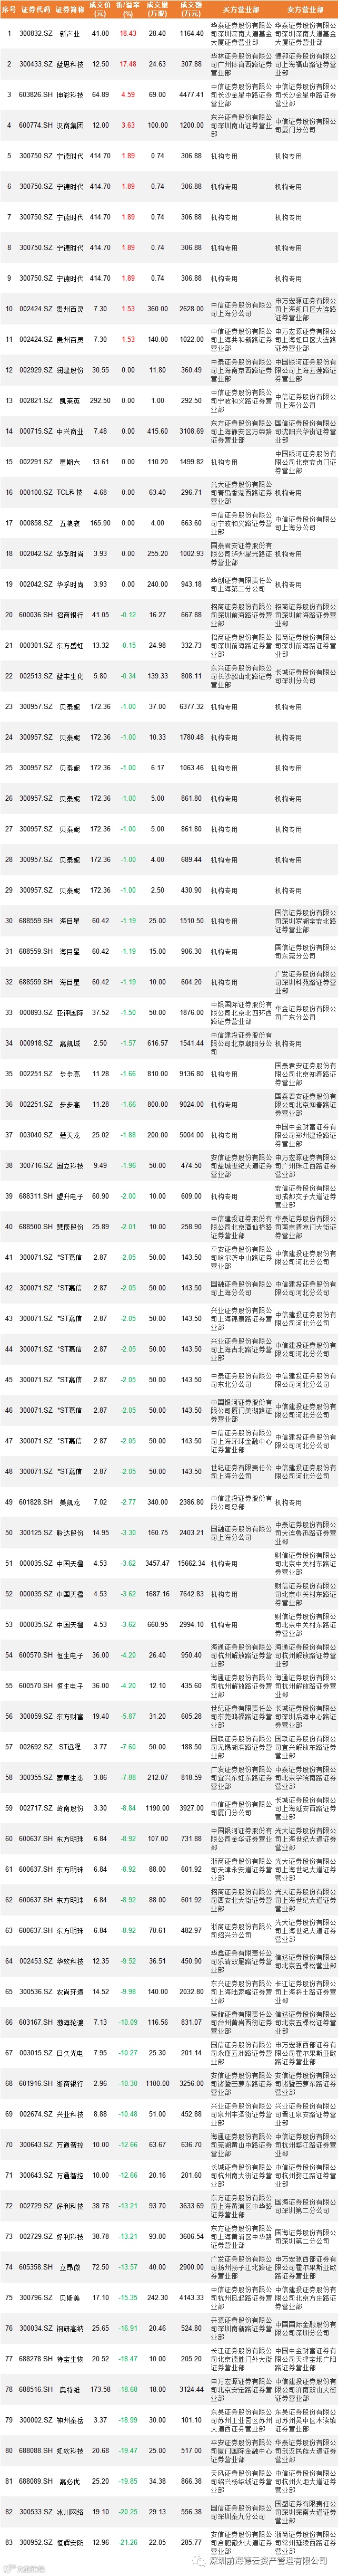Image resolution: width=338 pixels, height=2576 pixels.
Task: Select the 招商银行 stock name cell
Action: (x=70, y=615)
